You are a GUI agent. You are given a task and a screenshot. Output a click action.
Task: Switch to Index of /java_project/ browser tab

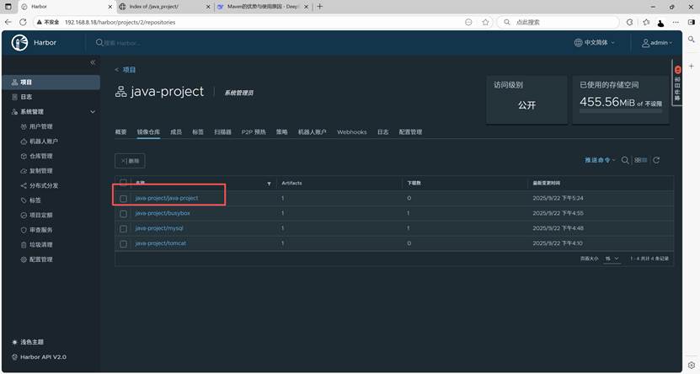153,7
